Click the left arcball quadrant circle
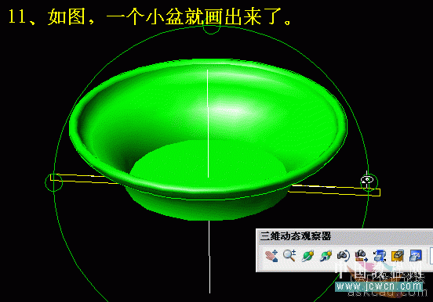Viewport: 433px width, 302px height. [54, 182]
